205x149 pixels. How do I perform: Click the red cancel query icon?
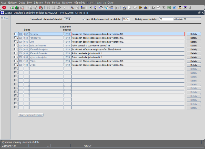point(41,8)
